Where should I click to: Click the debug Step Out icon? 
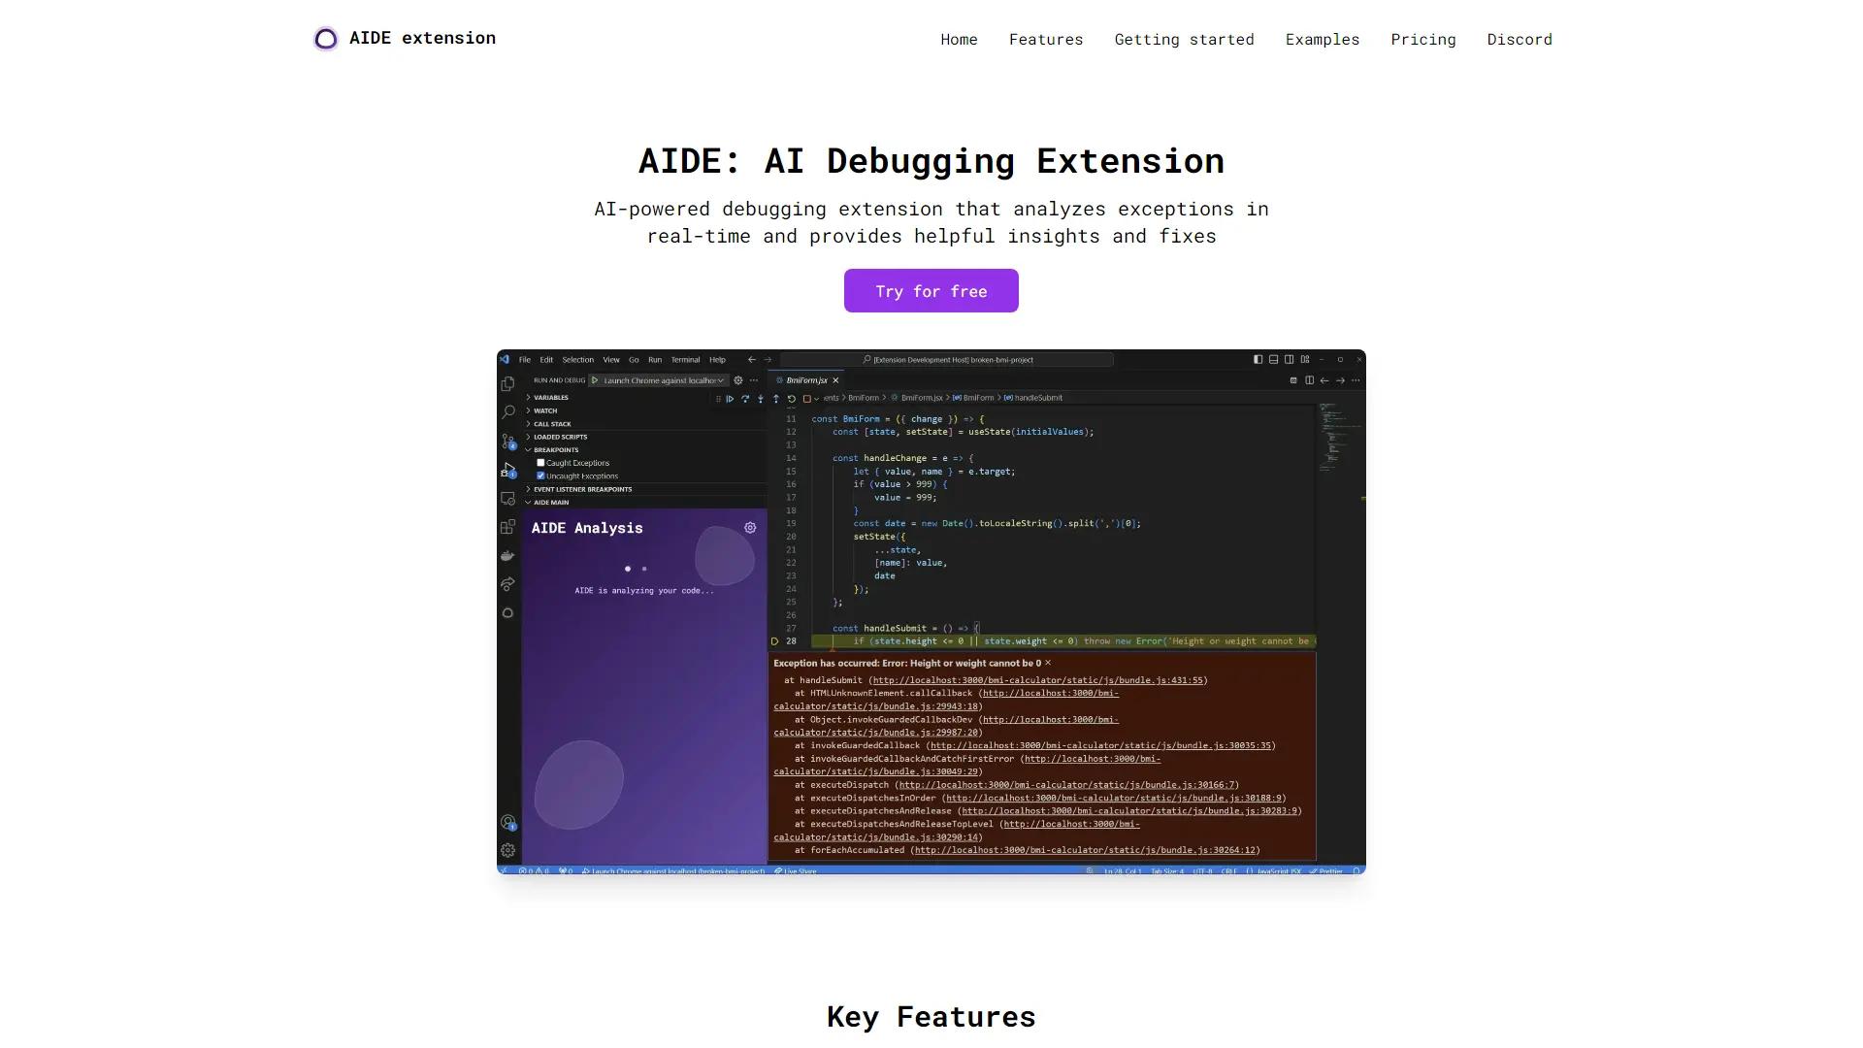tap(776, 399)
